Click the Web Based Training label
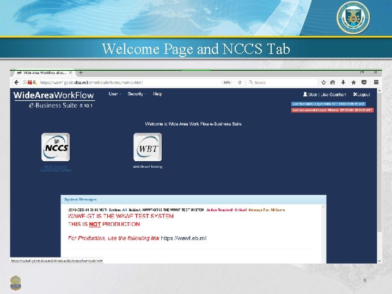 pos(148,167)
